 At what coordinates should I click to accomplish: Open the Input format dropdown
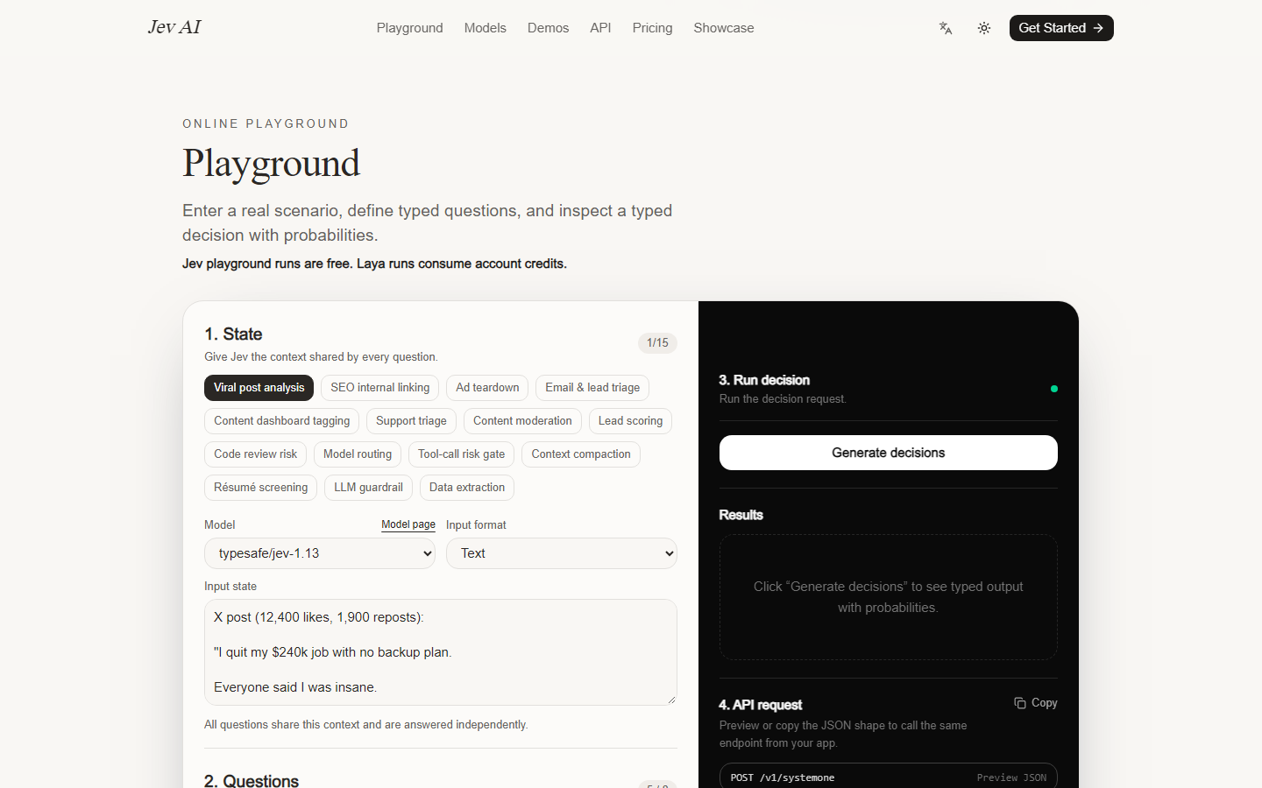pos(562,553)
